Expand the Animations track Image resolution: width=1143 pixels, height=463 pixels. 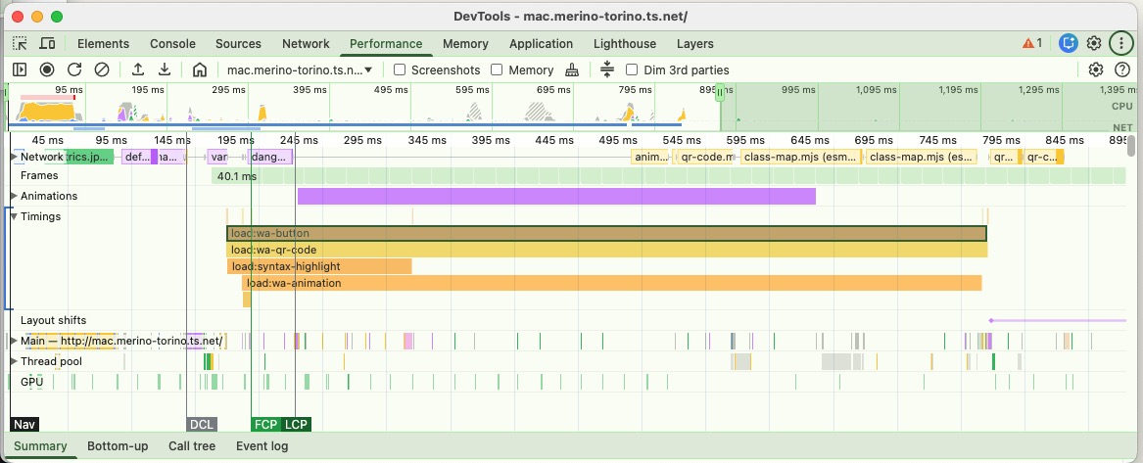15,196
